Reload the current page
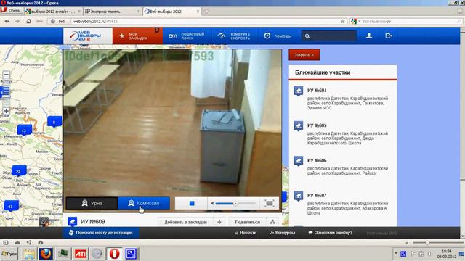This screenshot has height=261, width=465. [x=28, y=21]
